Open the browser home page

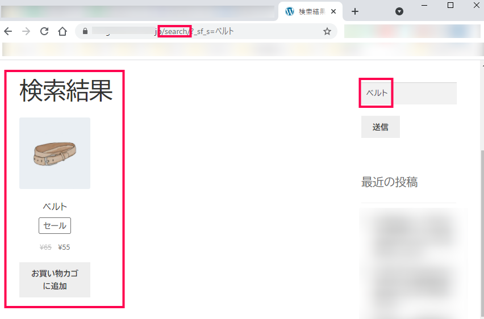tap(62, 31)
